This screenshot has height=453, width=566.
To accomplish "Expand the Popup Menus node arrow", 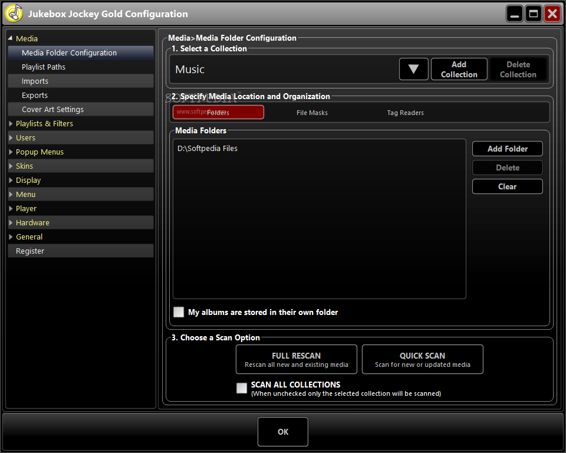I will pyautogui.click(x=11, y=152).
